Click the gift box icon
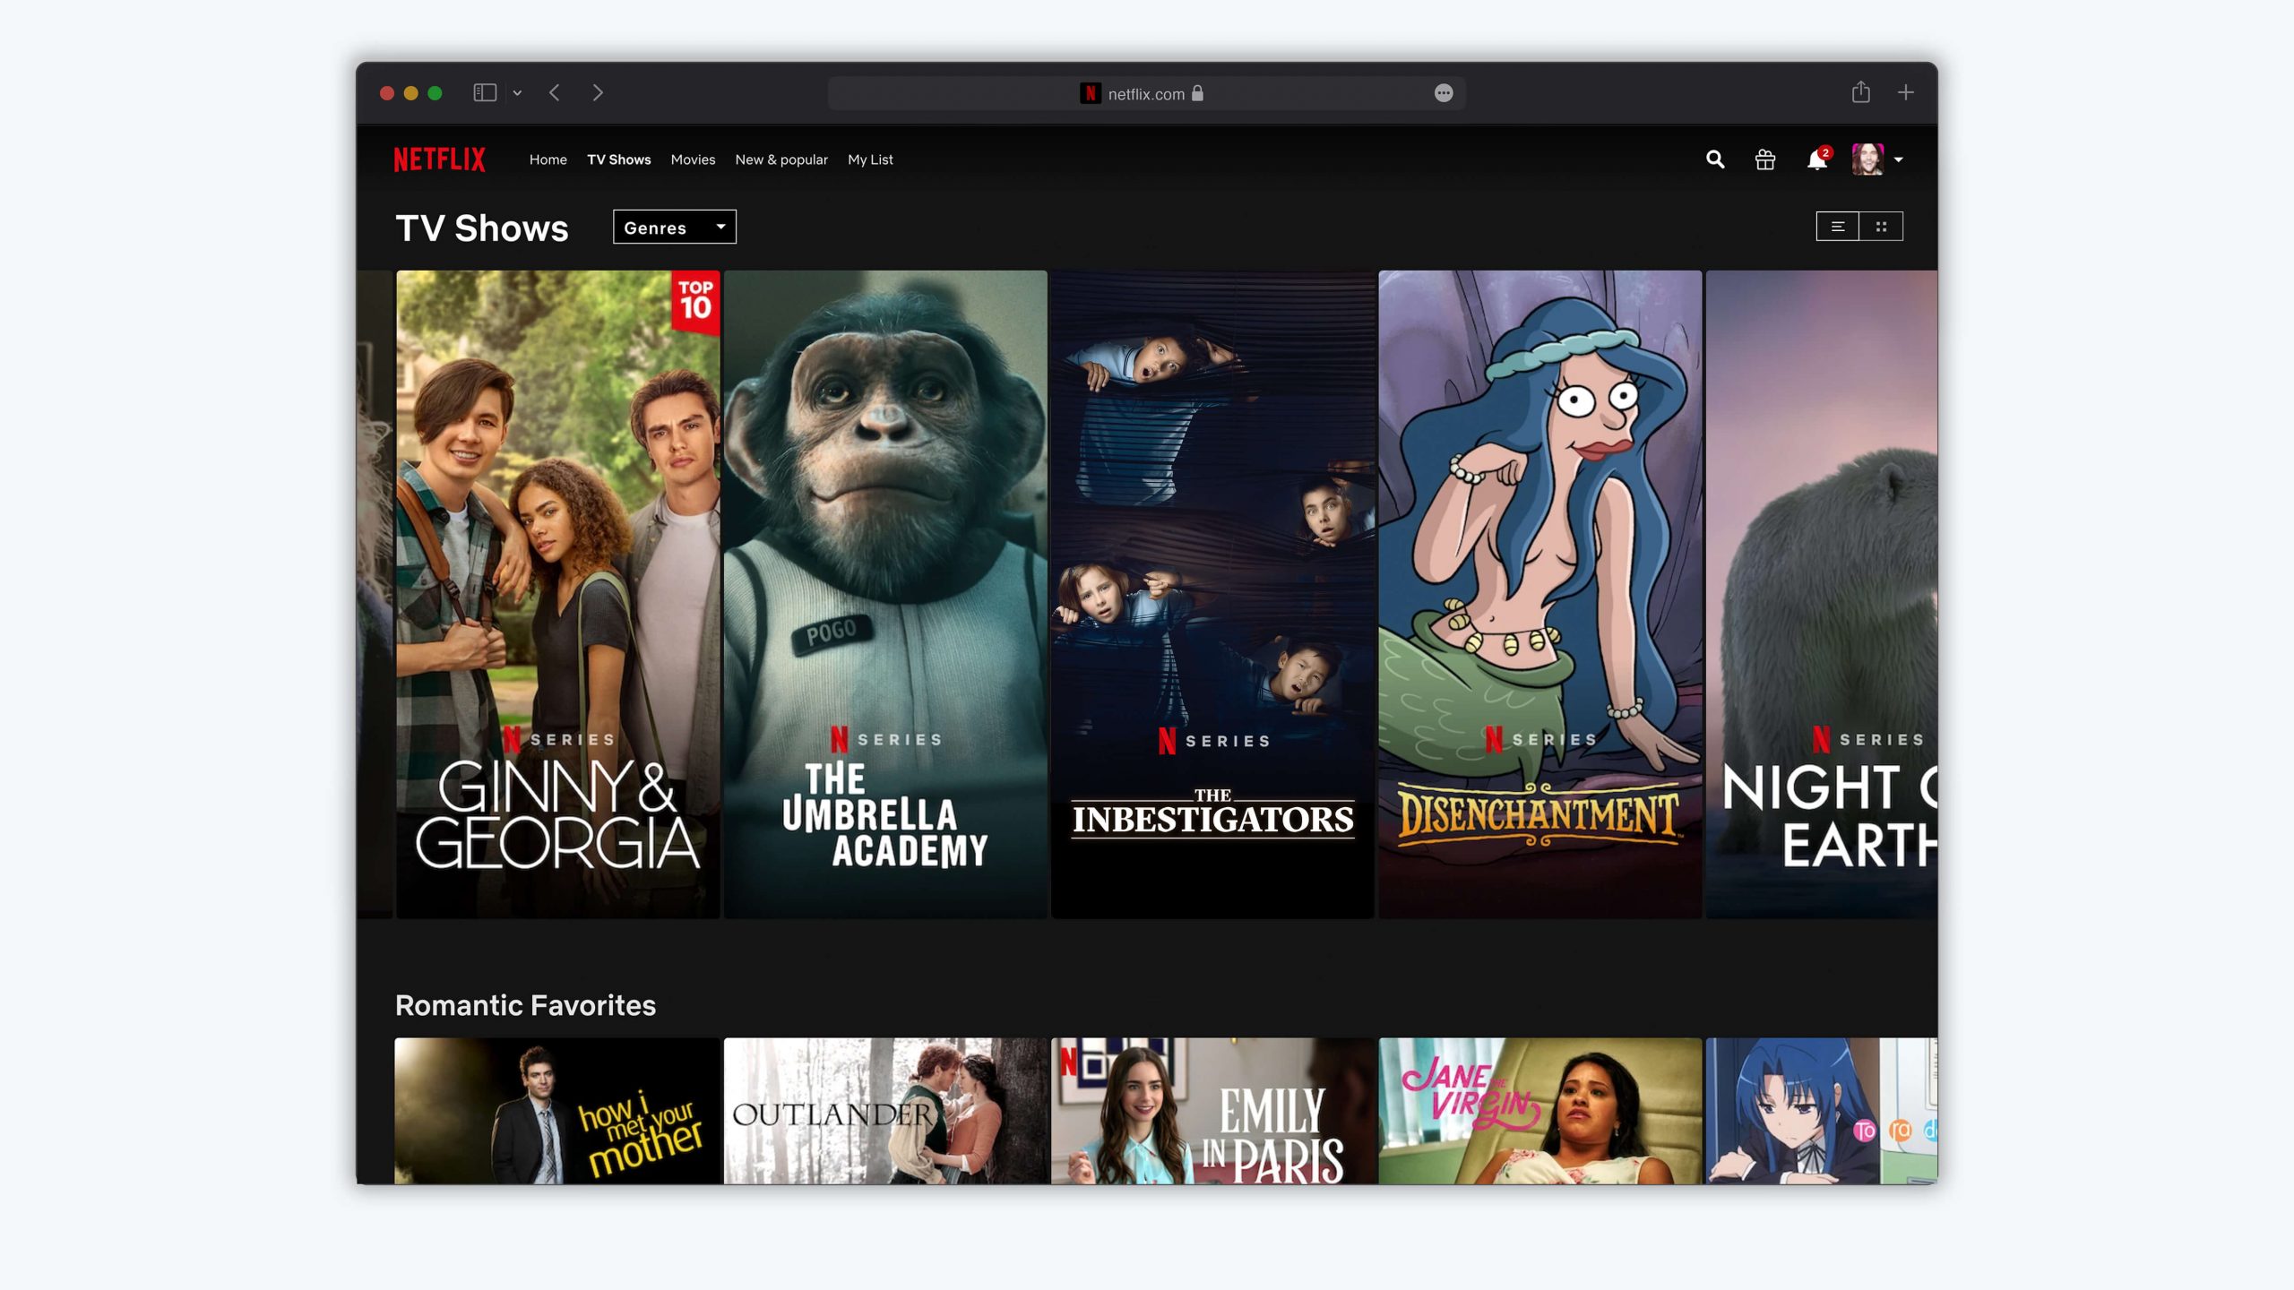The height and width of the screenshot is (1290, 2294). 1764,159
